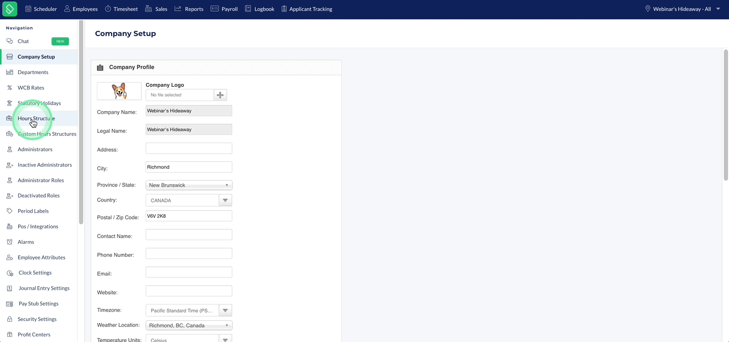
Task: Click the Security Settings lock icon
Action: point(10,319)
